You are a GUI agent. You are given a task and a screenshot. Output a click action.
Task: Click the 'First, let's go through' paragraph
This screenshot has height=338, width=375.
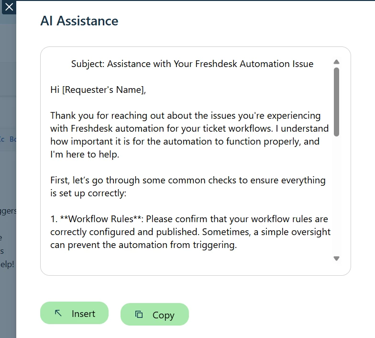click(187, 187)
